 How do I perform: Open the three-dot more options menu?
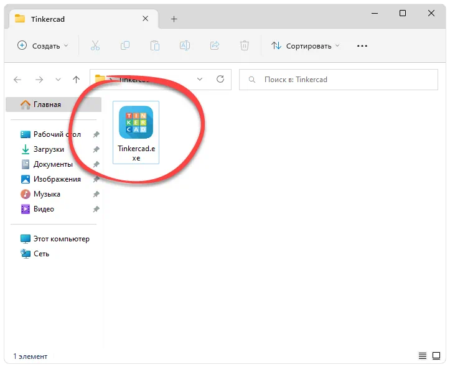coord(362,46)
